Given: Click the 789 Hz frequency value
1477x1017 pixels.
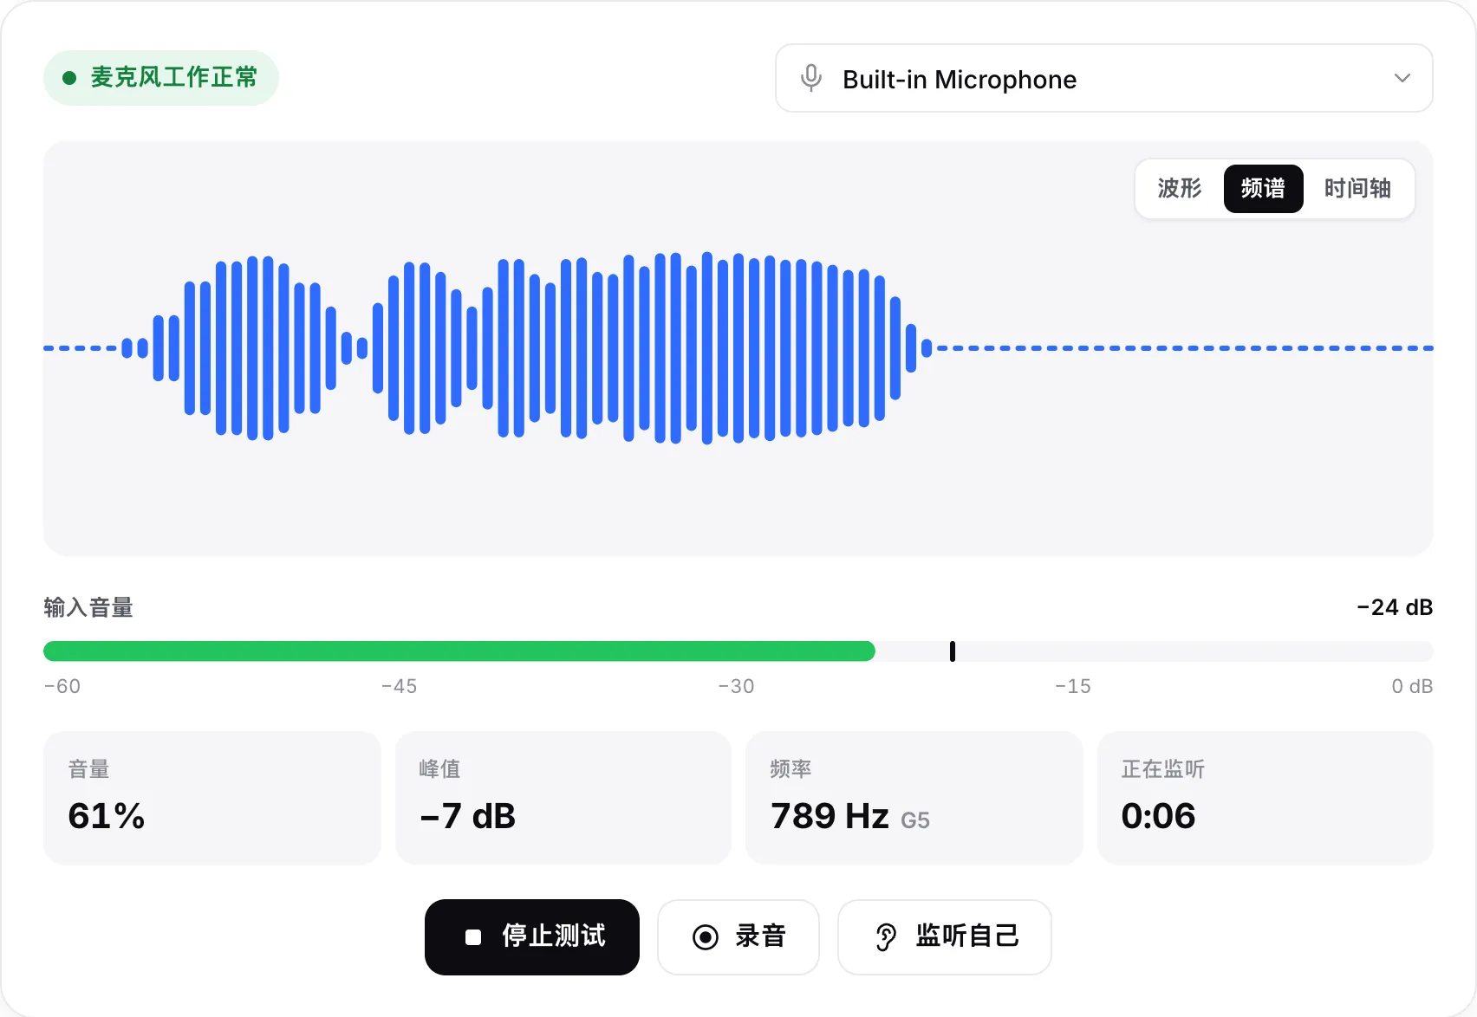Looking at the screenshot, I should click(x=830, y=816).
